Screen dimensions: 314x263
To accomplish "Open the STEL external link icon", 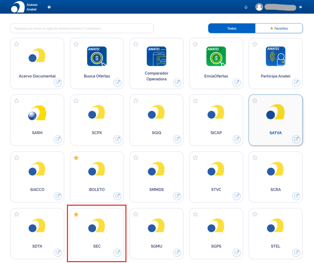I will pyautogui.click(x=296, y=253).
